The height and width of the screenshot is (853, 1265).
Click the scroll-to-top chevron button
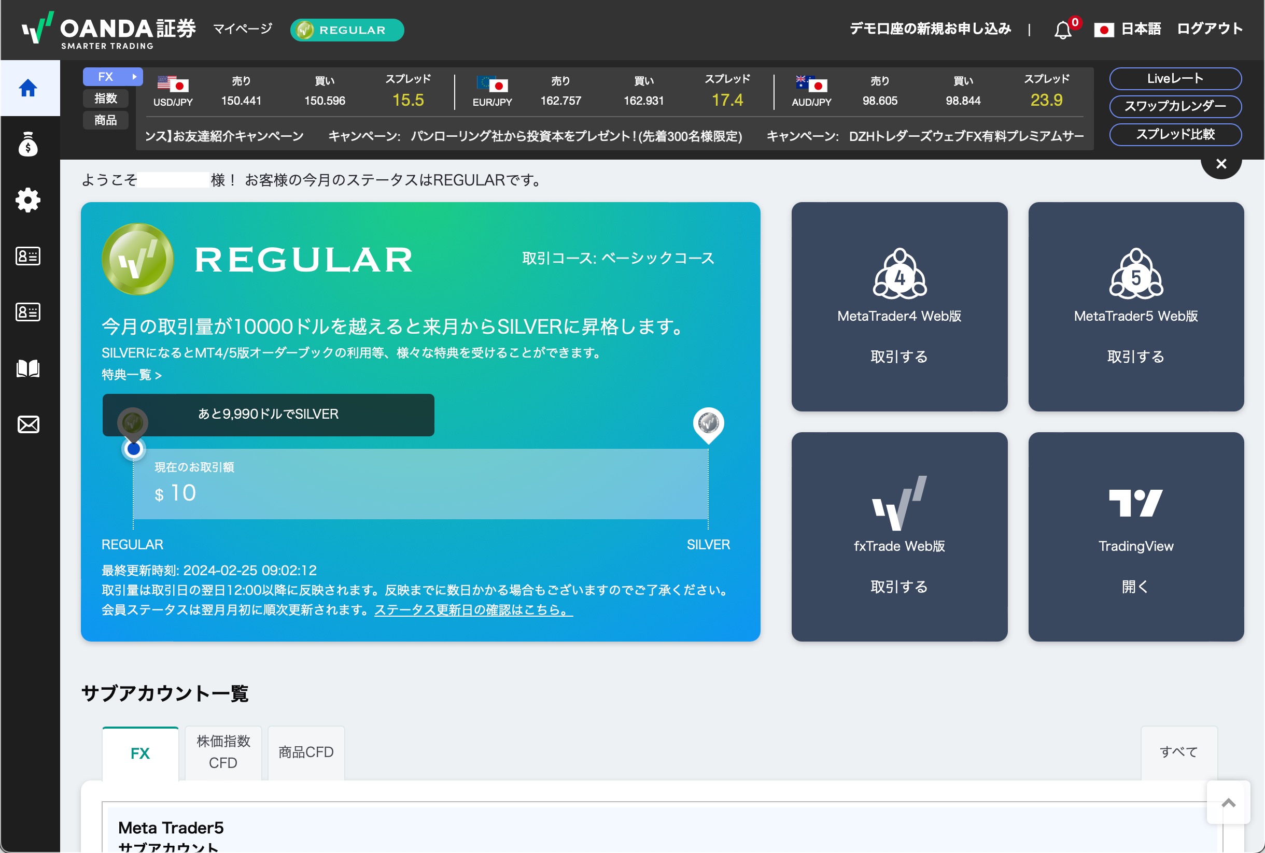click(x=1228, y=802)
